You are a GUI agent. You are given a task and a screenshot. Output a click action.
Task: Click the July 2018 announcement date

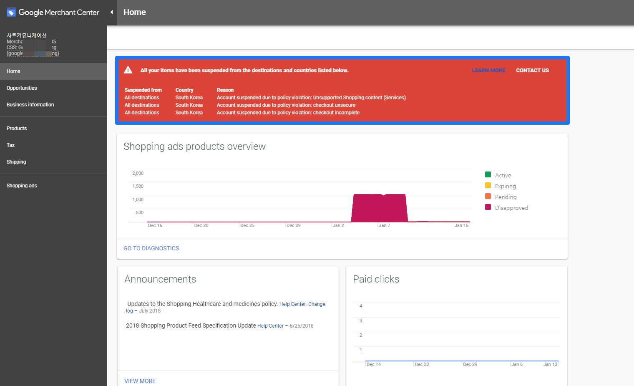point(150,311)
